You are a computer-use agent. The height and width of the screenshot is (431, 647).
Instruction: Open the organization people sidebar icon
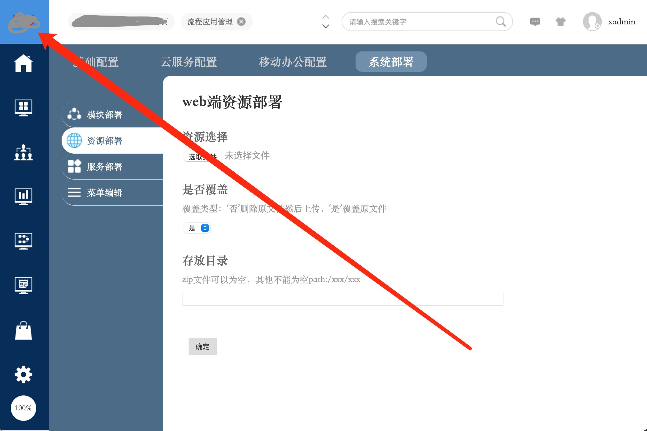tap(23, 153)
